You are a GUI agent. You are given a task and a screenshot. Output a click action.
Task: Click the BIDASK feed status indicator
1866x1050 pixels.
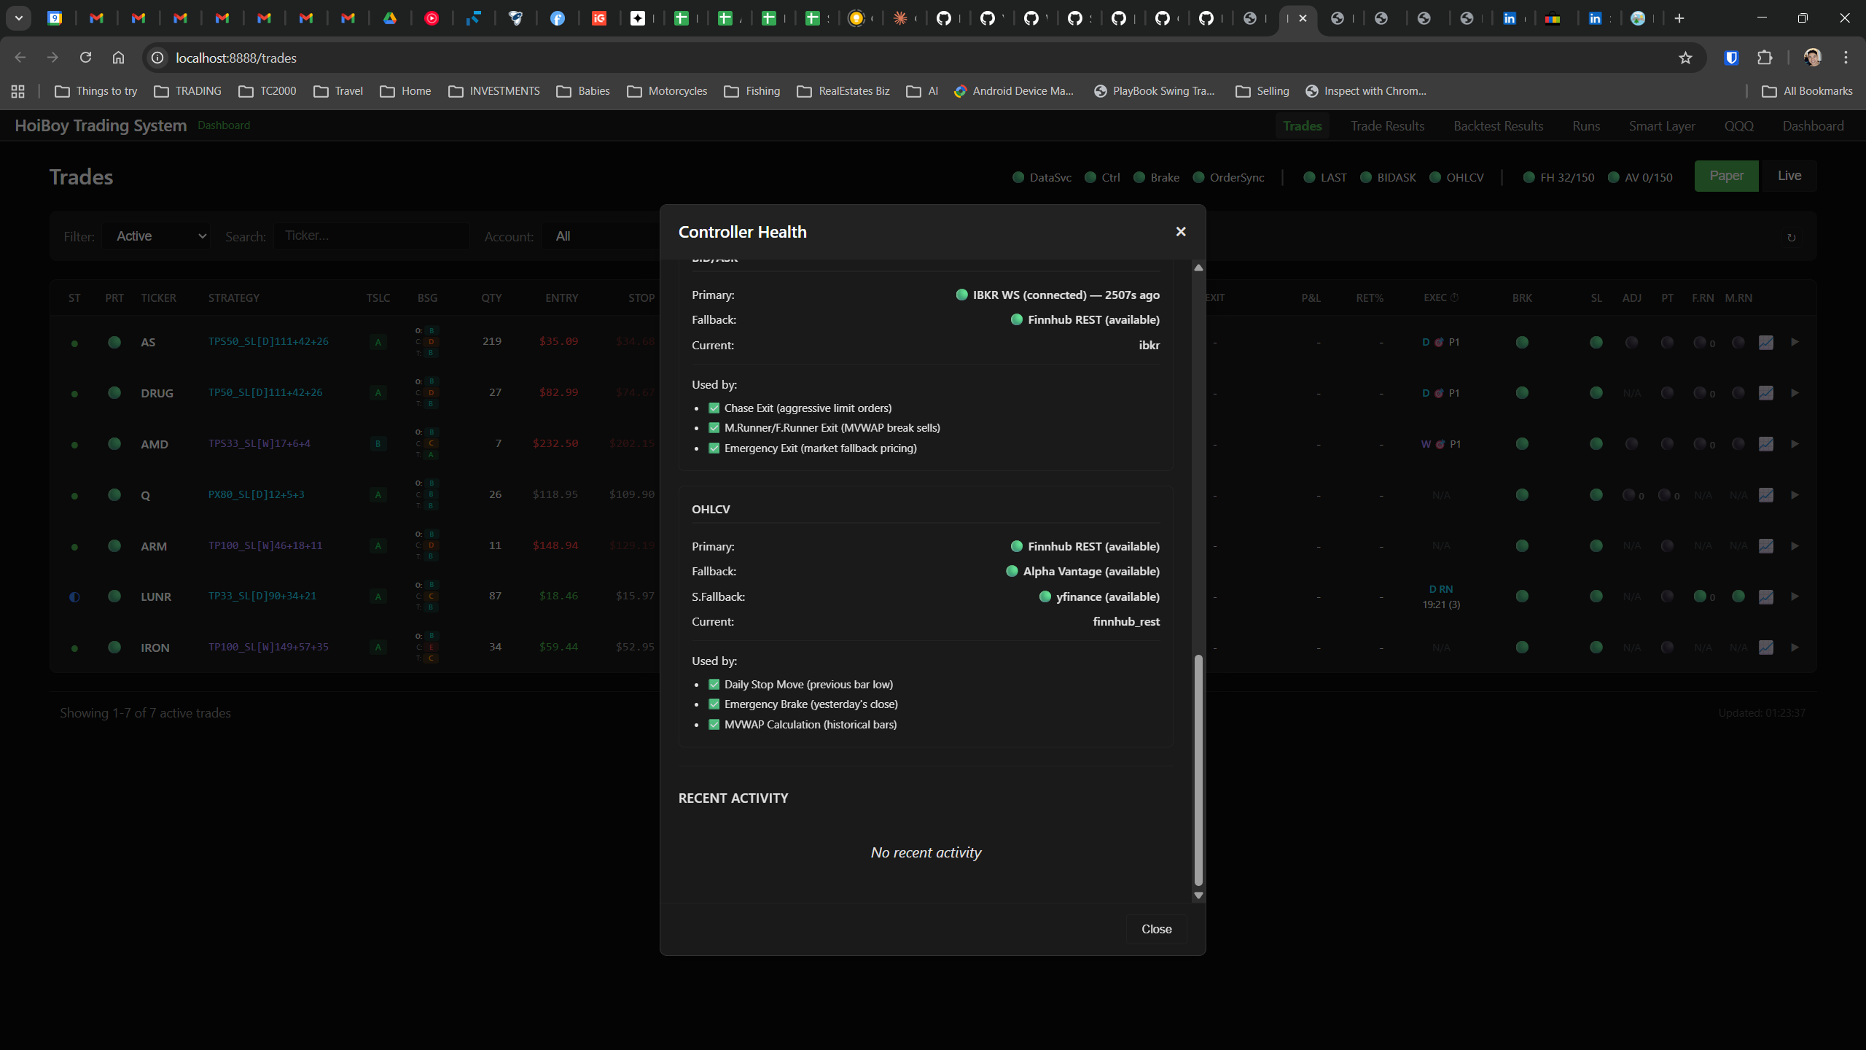pyautogui.click(x=1388, y=177)
